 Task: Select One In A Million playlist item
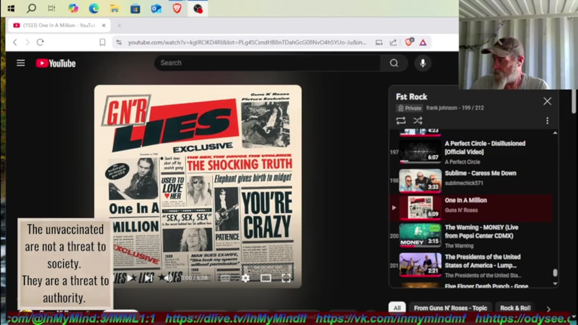click(x=471, y=208)
